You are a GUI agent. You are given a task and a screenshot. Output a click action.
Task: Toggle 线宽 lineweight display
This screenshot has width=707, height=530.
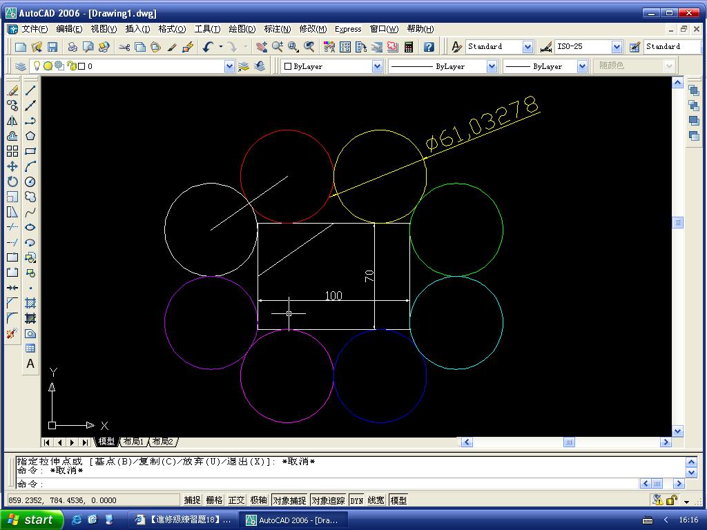point(376,500)
